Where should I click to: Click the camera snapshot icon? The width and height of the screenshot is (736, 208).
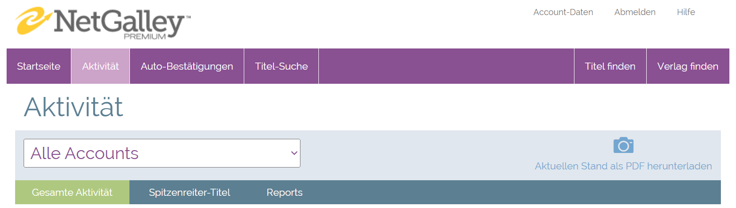click(623, 145)
